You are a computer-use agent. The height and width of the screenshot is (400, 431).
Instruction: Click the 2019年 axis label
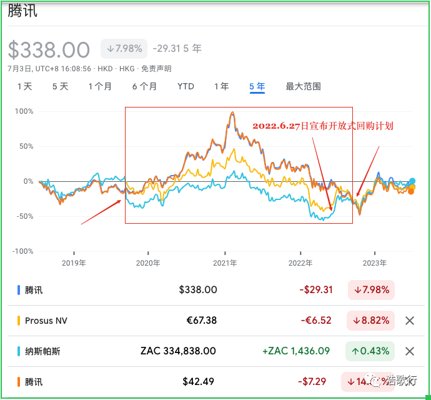pyautogui.click(x=74, y=263)
